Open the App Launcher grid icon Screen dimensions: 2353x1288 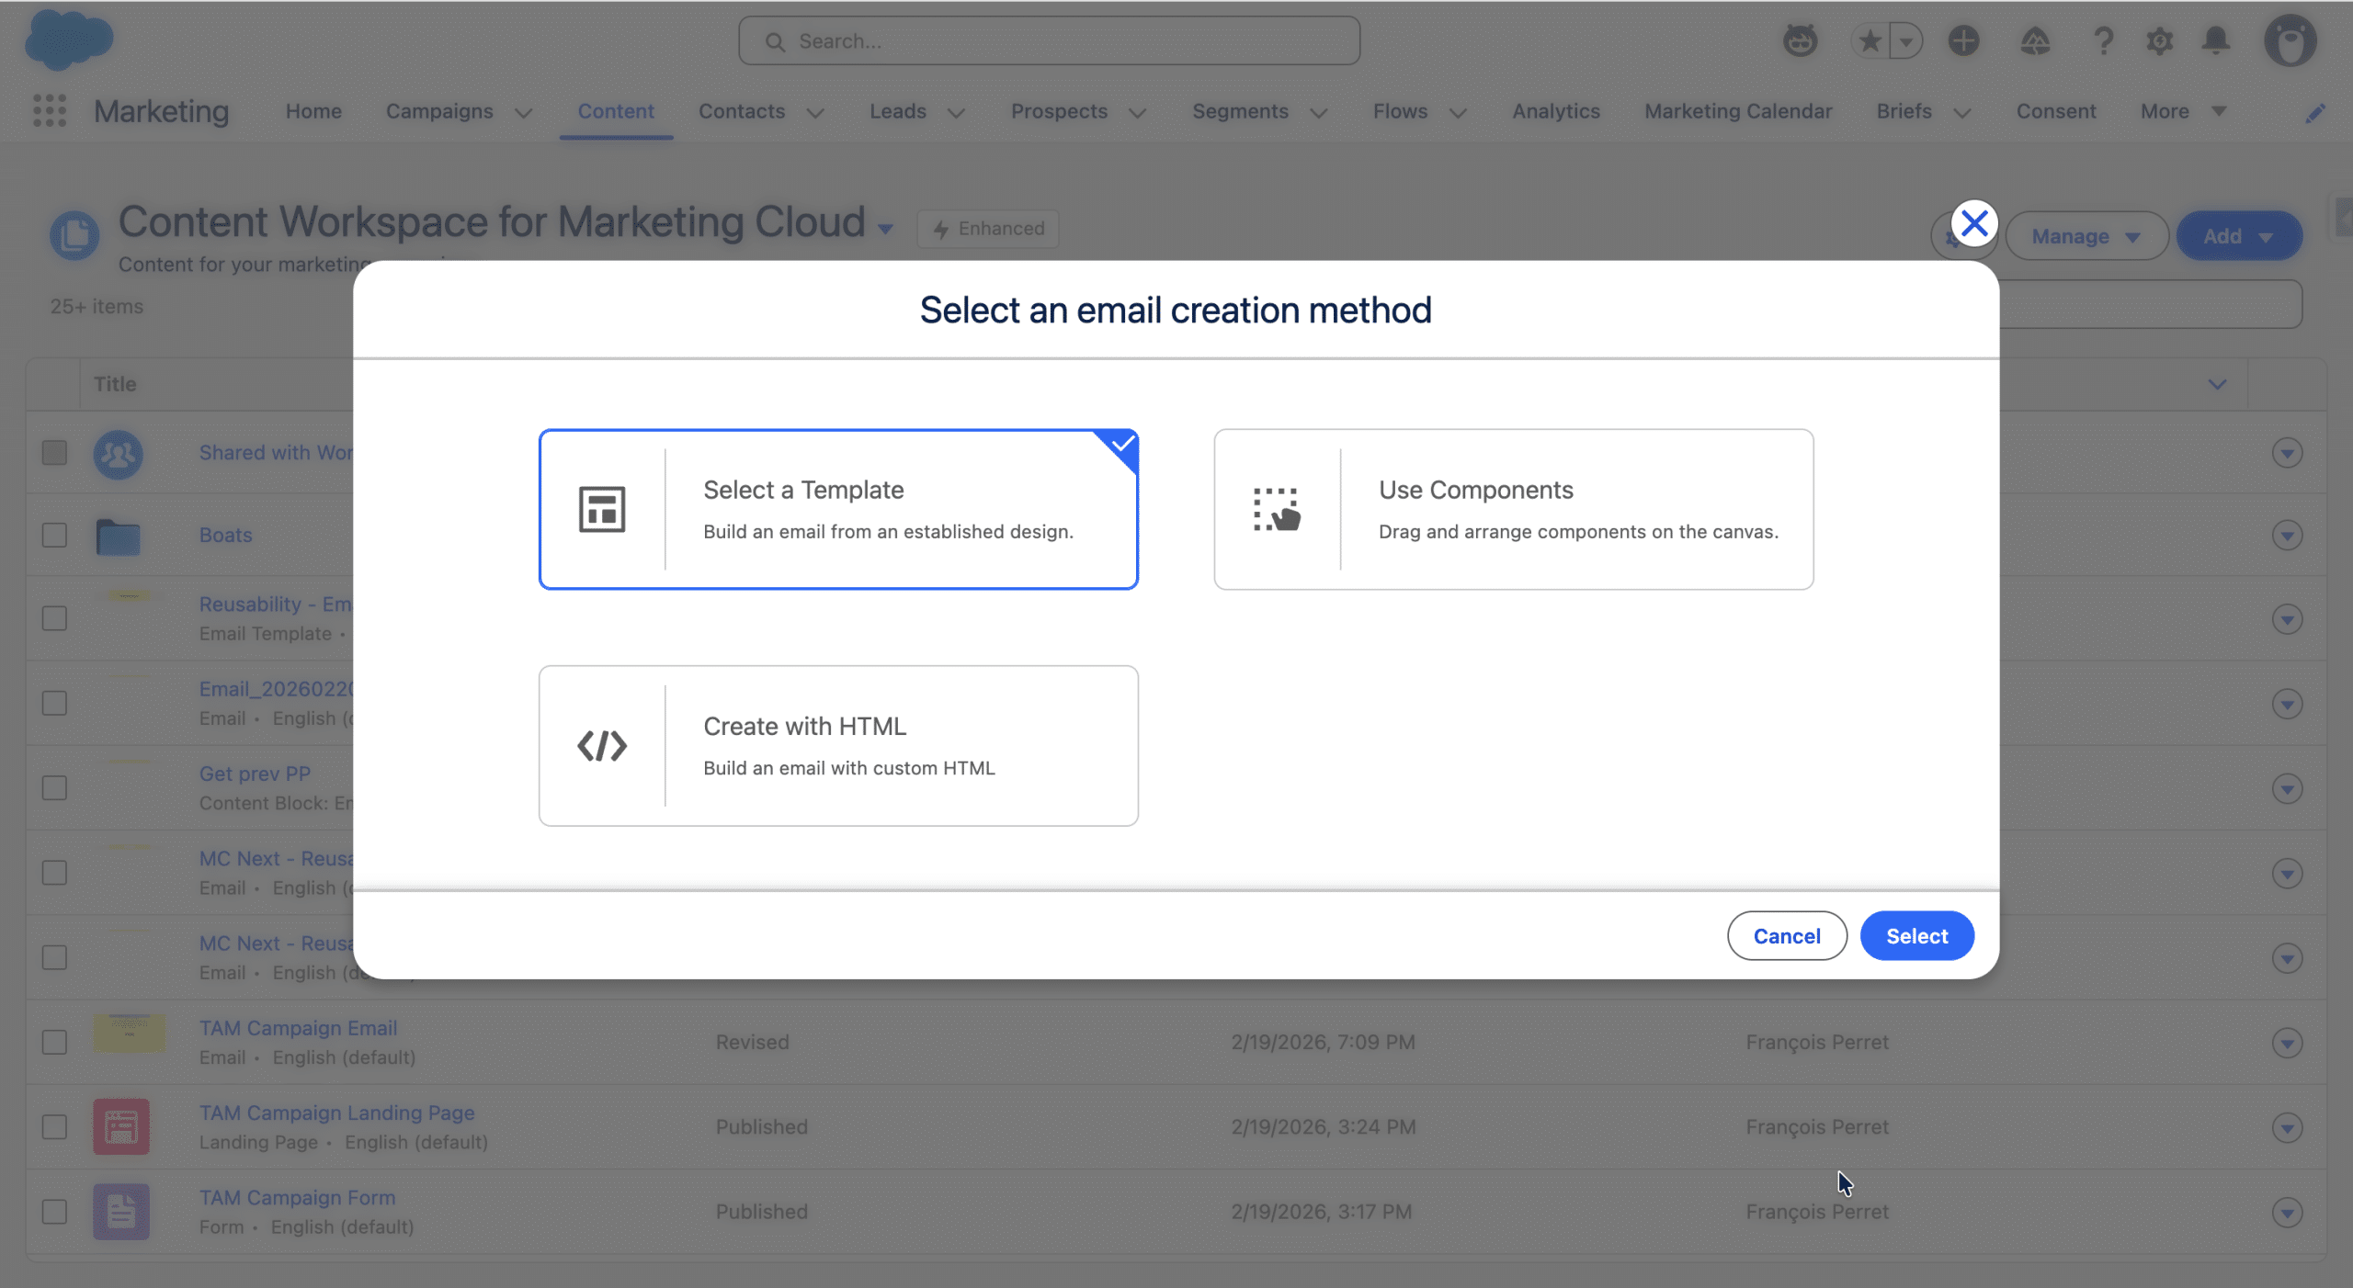(50, 111)
